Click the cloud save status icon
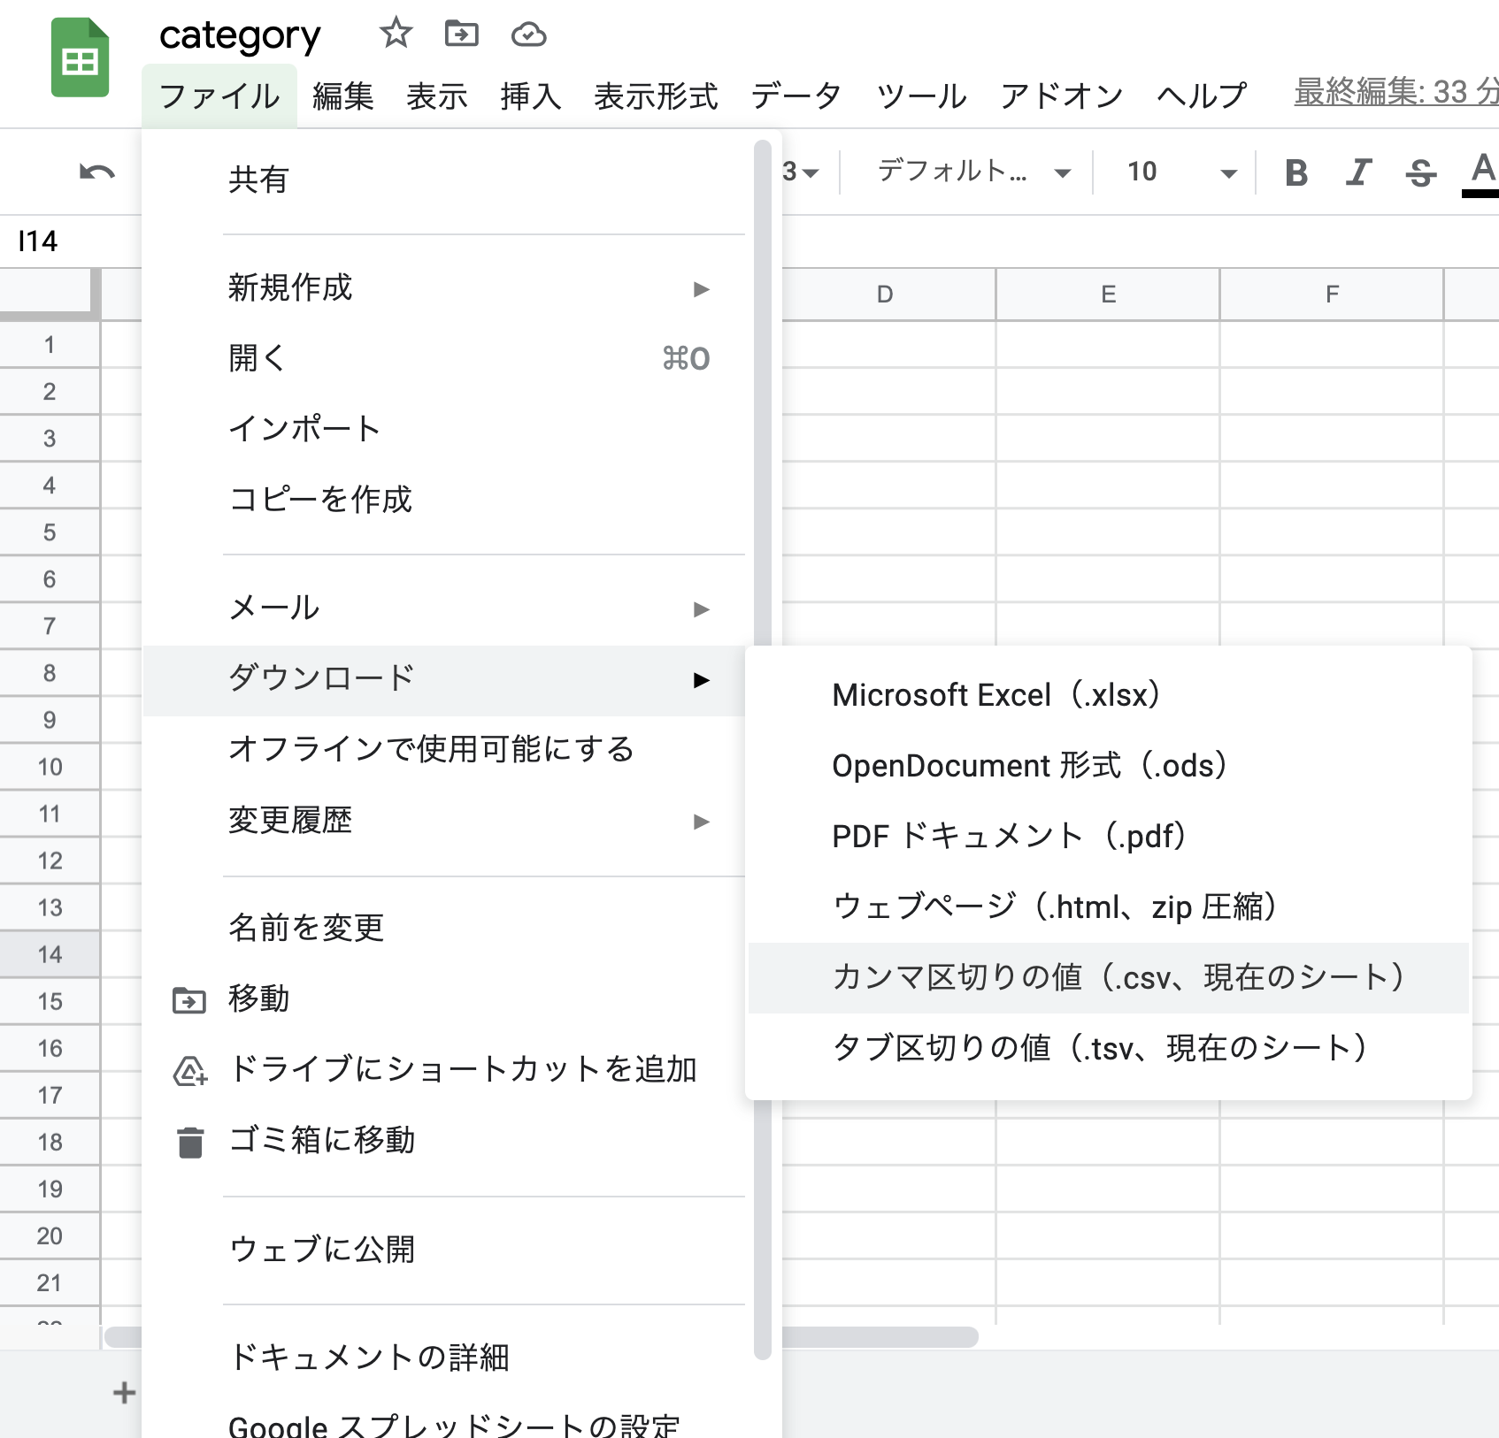This screenshot has height=1438, width=1499. tap(529, 34)
